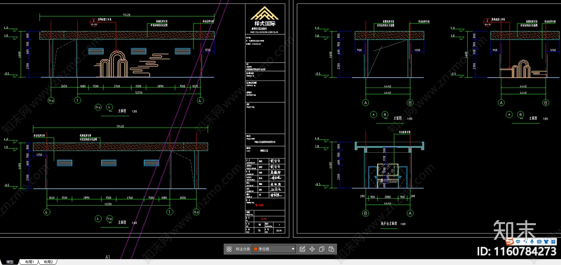Image resolution: width=561 pixels, height=265 pixels.
Task: Switch to the 布局1 tab
Action: (x=29, y=262)
